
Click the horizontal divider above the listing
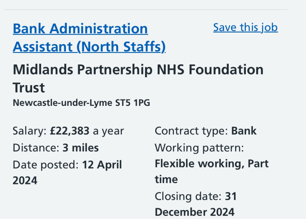(x=146, y=10)
